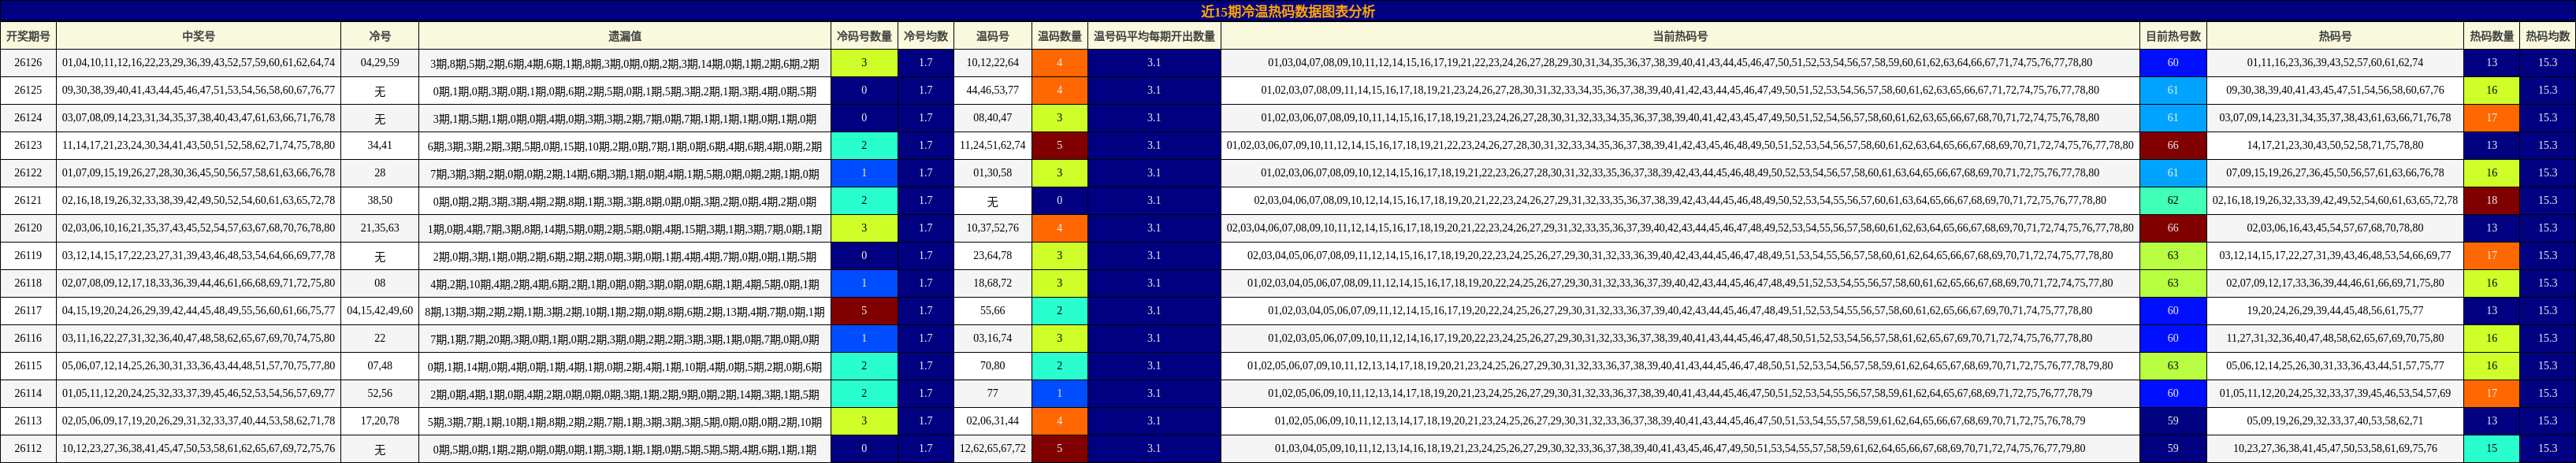Click row 26113 hot numbers cell 05,09,19,26,29,32,33,37,40,53,58,62,71
The height and width of the screenshot is (463, 2576).
click(2335, 421)
